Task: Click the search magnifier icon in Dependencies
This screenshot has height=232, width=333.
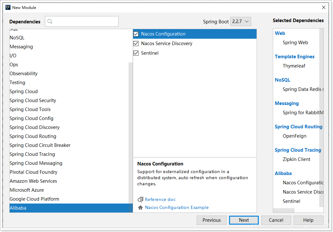Action: click(50, 21)
